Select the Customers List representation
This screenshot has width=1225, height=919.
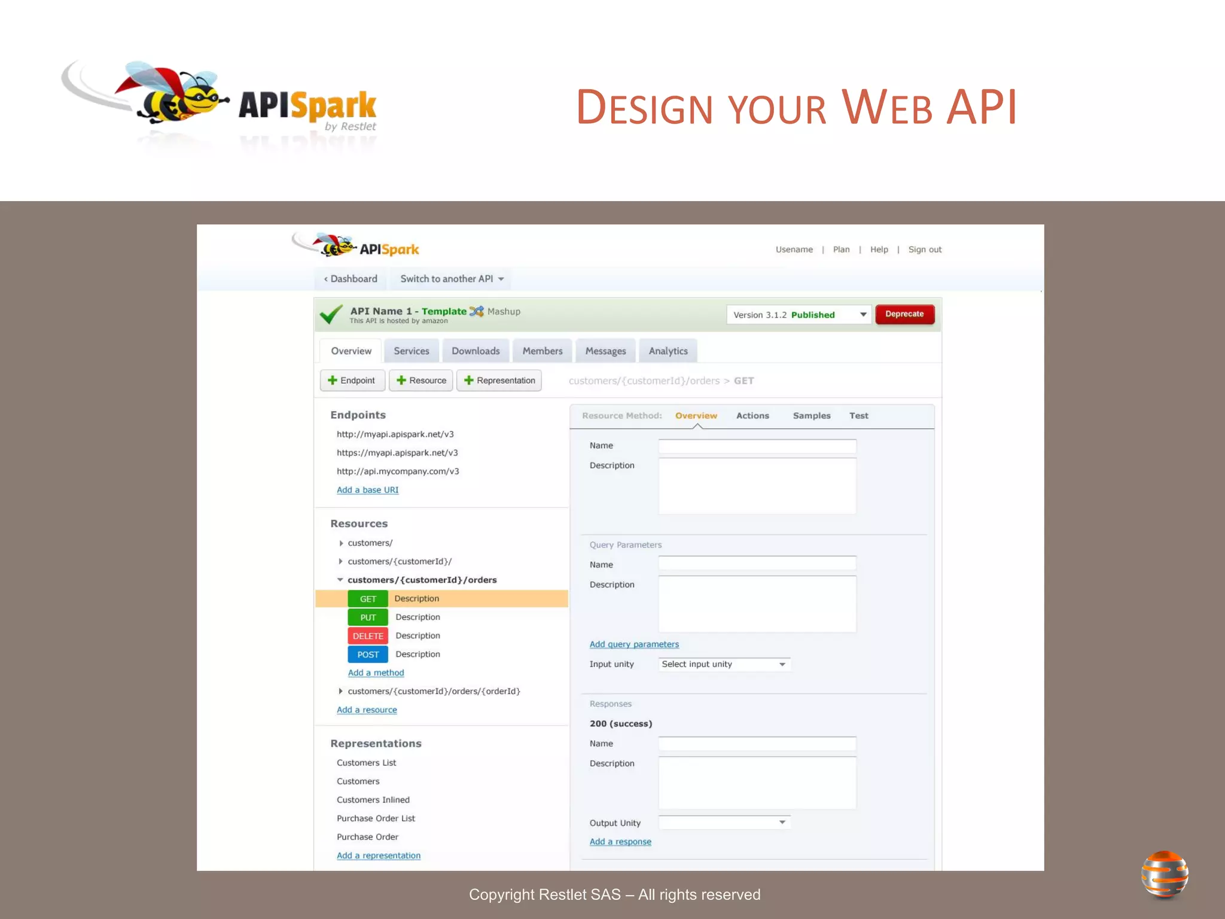[x=366, y=763]
